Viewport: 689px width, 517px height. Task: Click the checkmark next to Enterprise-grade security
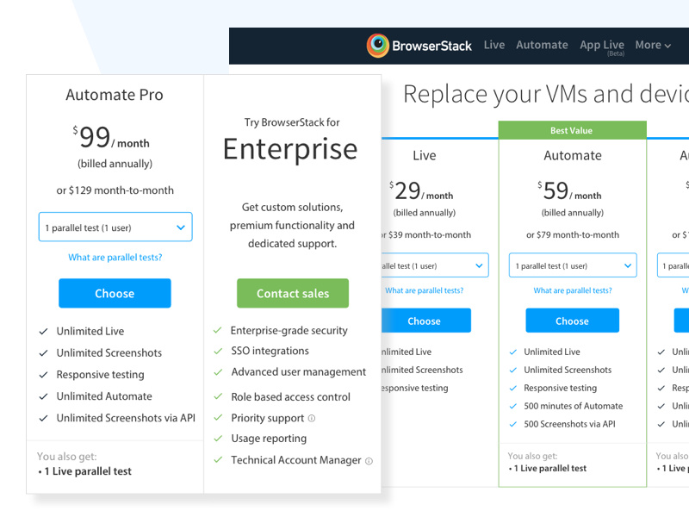219,329
